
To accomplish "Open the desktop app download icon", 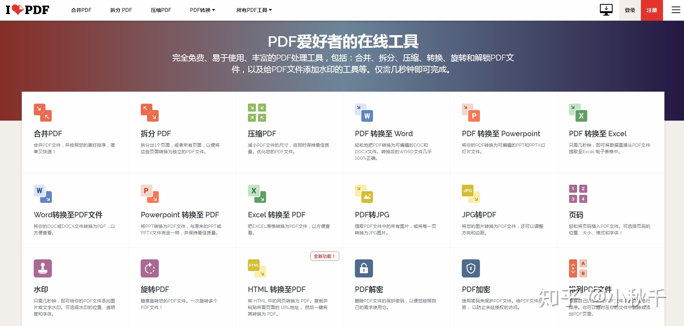I will click(x=606, y=10).
